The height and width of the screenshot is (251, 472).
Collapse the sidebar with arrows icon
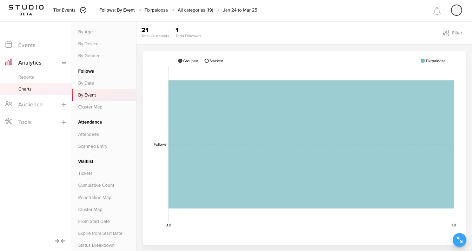(60, 241)
